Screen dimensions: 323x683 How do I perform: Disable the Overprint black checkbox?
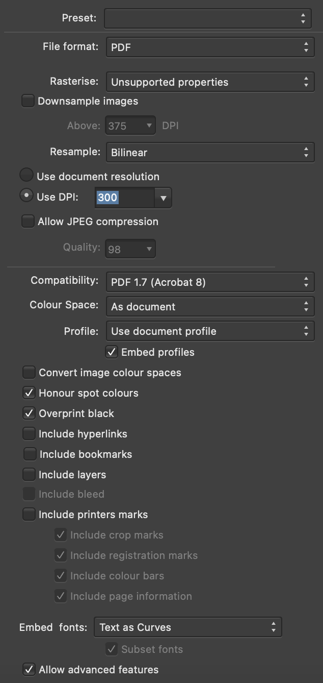point(29,413)
